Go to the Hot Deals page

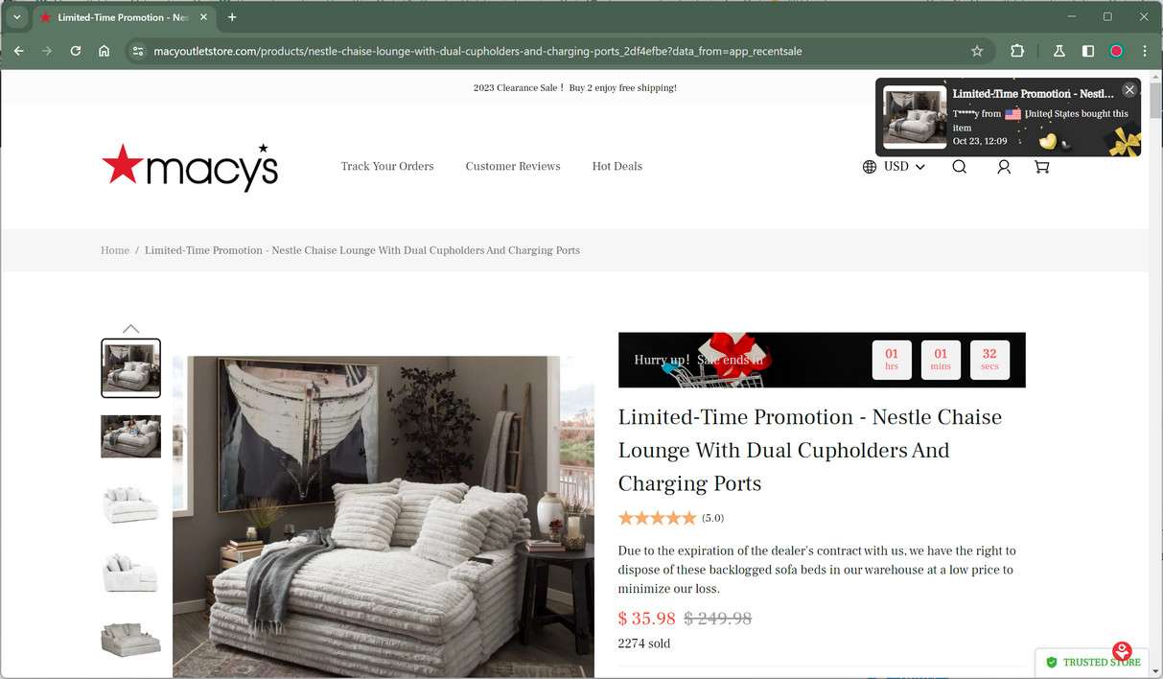[617, 167]
